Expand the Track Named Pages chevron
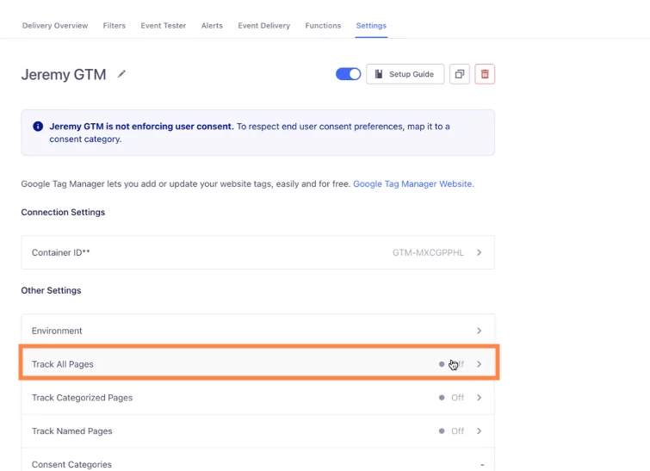The image size is (650, 471). coord(479,431)
